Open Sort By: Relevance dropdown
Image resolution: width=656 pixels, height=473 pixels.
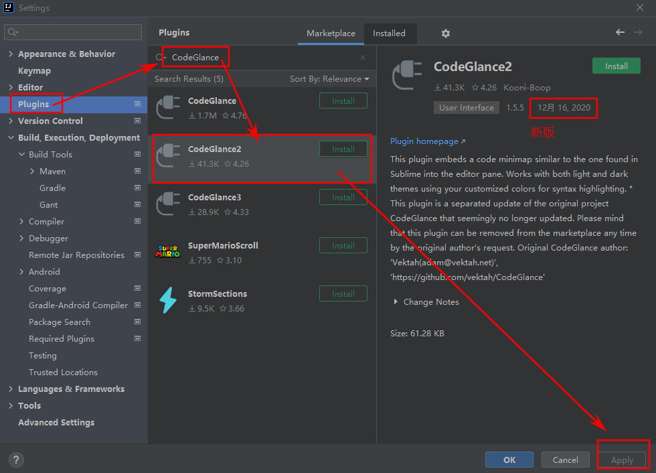(329, 78)
